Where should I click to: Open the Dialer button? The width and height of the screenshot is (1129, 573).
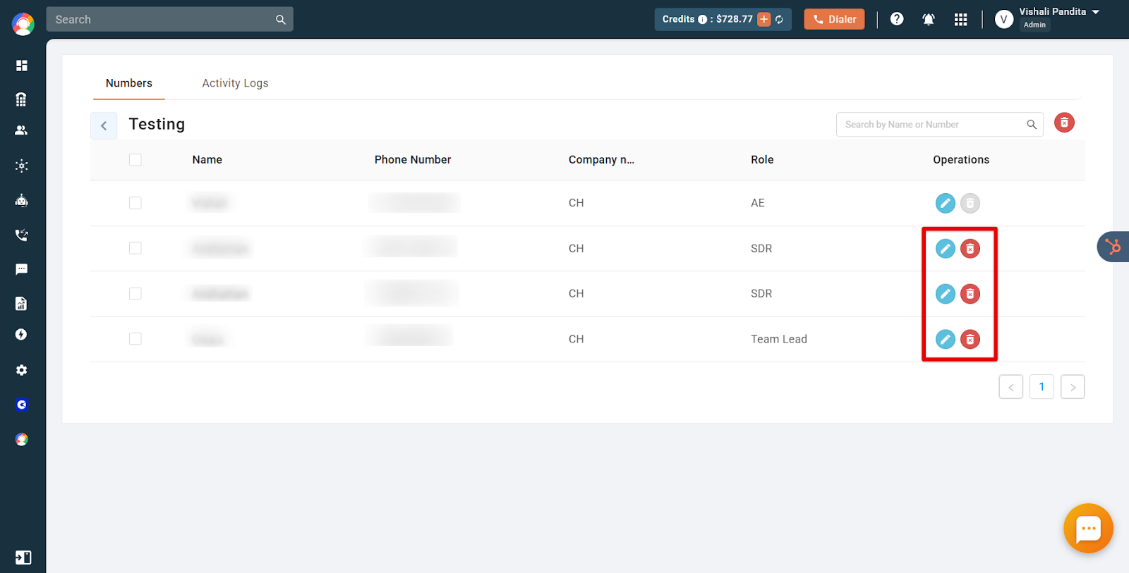coord(834,19)
